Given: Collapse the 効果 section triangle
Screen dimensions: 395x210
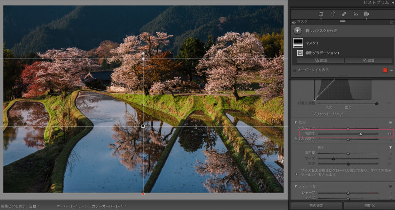Looking at the screenshot, I should [x=295, y=122].
